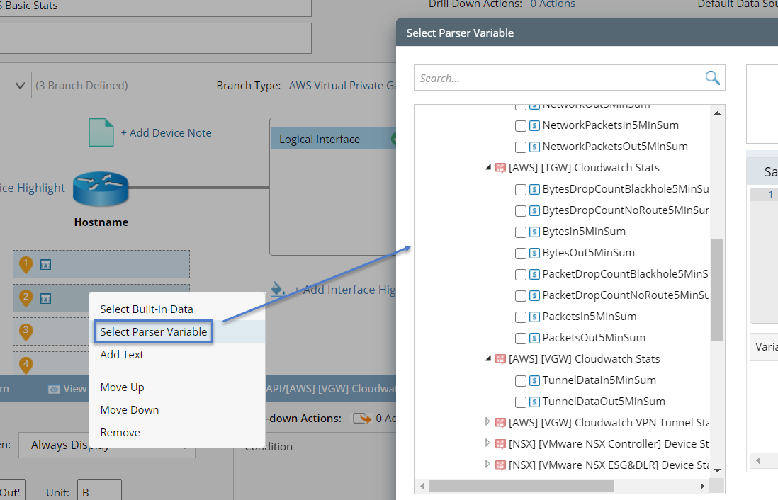The image size is (778, 500).
Task: Click the VMware NSX ESG&DLR parser icon
Action: pos(501,465)
